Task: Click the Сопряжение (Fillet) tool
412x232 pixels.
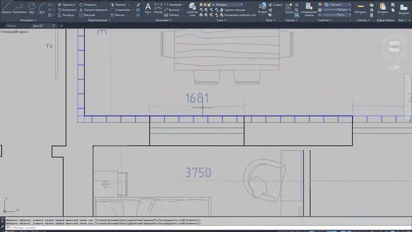Action: pyautogui.click(x=120, y=10)
